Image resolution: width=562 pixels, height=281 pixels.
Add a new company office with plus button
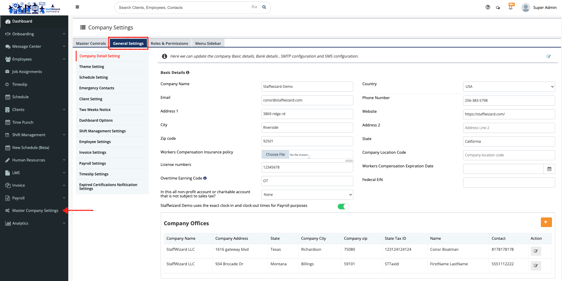(x=546, y=222)
